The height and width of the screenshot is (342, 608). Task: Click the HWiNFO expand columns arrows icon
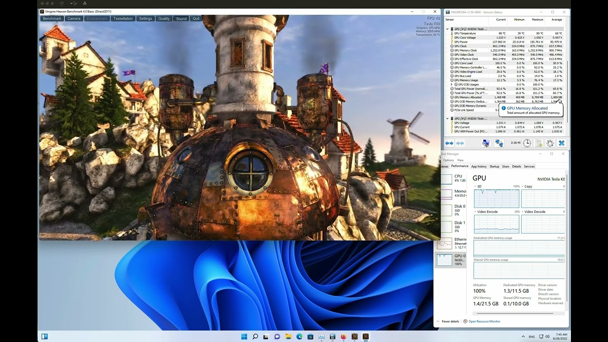pos(449,143)
